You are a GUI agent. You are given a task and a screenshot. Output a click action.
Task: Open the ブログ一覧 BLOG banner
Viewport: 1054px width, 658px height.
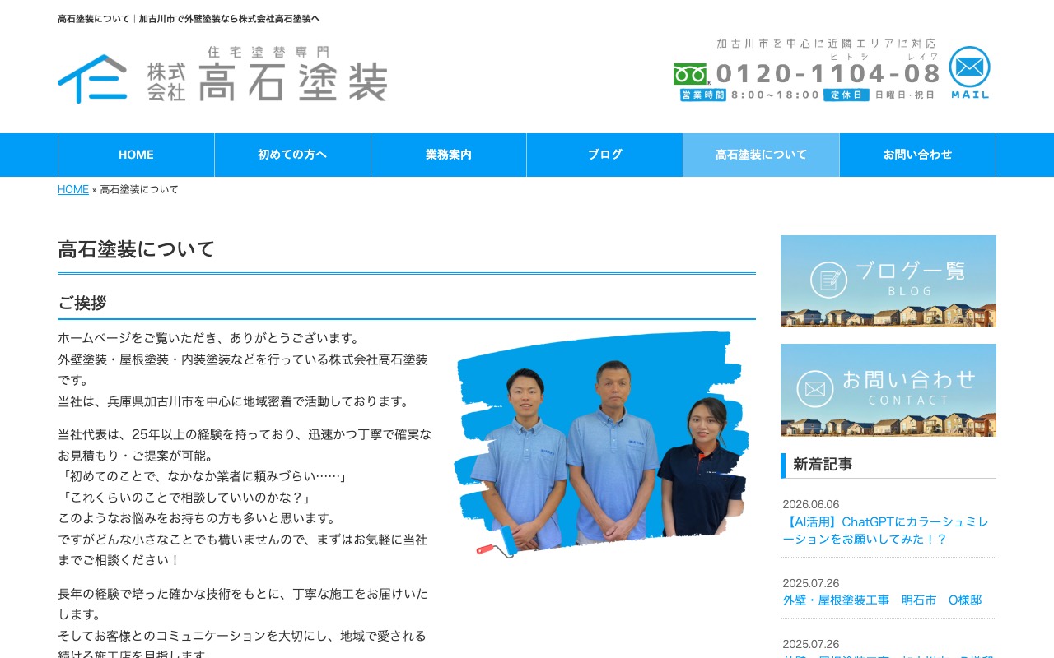pyautogui.click(x=888, y=281)
